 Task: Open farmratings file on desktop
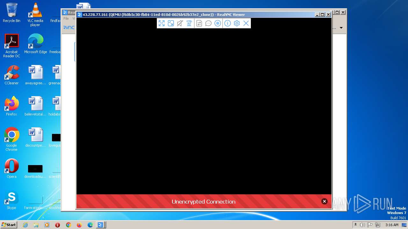pos(35,203)
